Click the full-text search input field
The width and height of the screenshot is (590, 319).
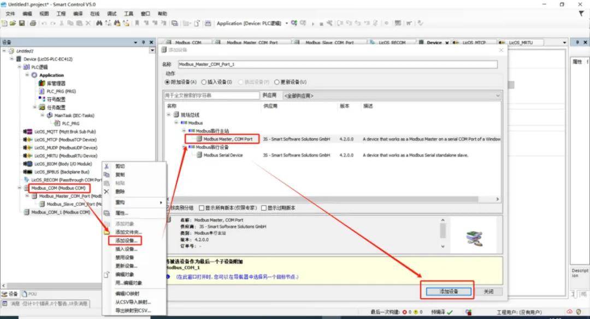click(212, 95)
